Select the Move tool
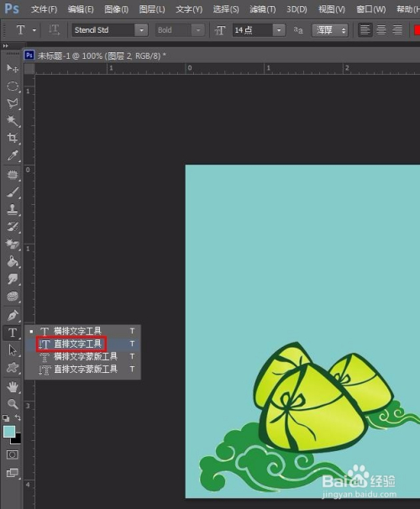The image size is (420, 509). [x=13, y=69]
